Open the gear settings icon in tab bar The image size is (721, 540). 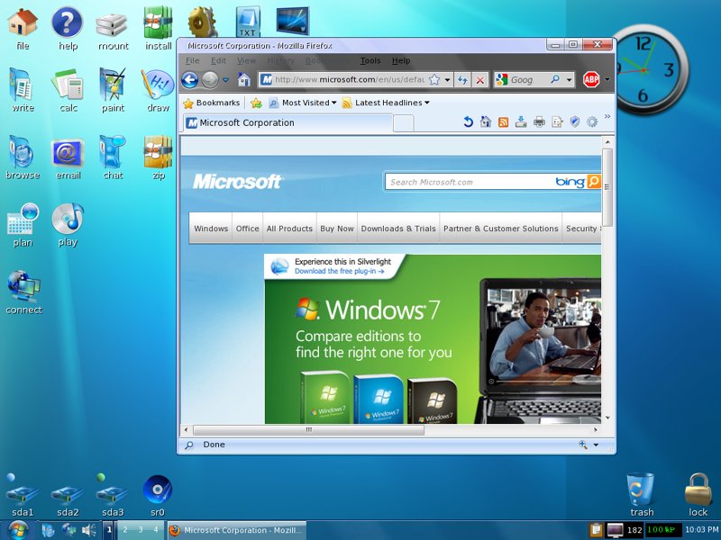[592, 121]
